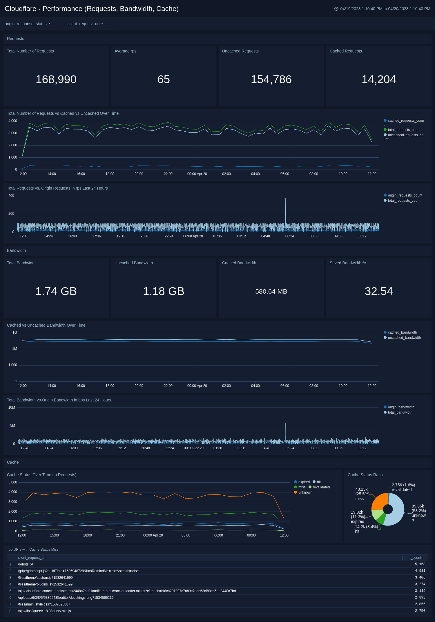Click the client_request_uri filter field at top
This screenshot has height=622, width=435.
(x=108, y=24)
